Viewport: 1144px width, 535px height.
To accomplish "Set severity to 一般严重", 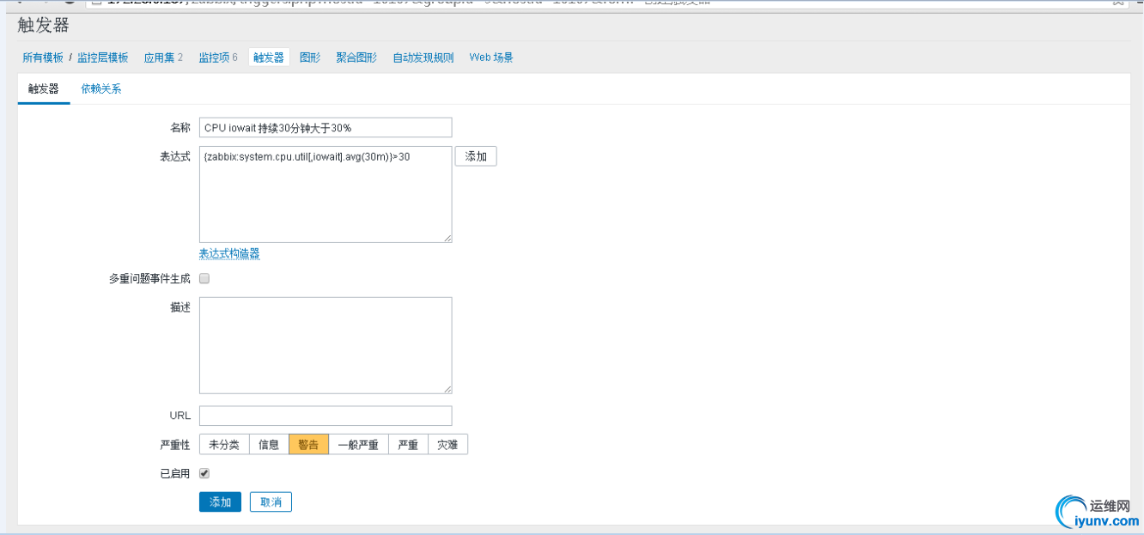I will pyautogui.click(x=358, y=444).
